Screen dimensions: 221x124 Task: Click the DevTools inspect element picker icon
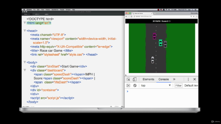[128, 79]
